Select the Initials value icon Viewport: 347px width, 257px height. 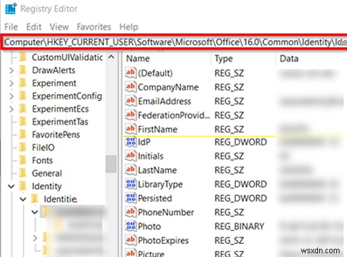click(x=131, y=156)
